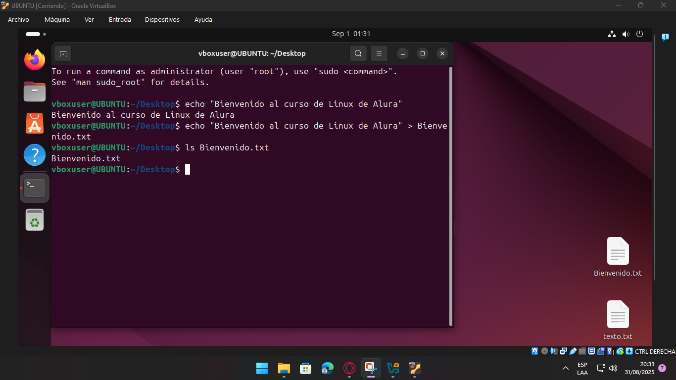Open running VM x64 taskbar icon

[415, 368]
